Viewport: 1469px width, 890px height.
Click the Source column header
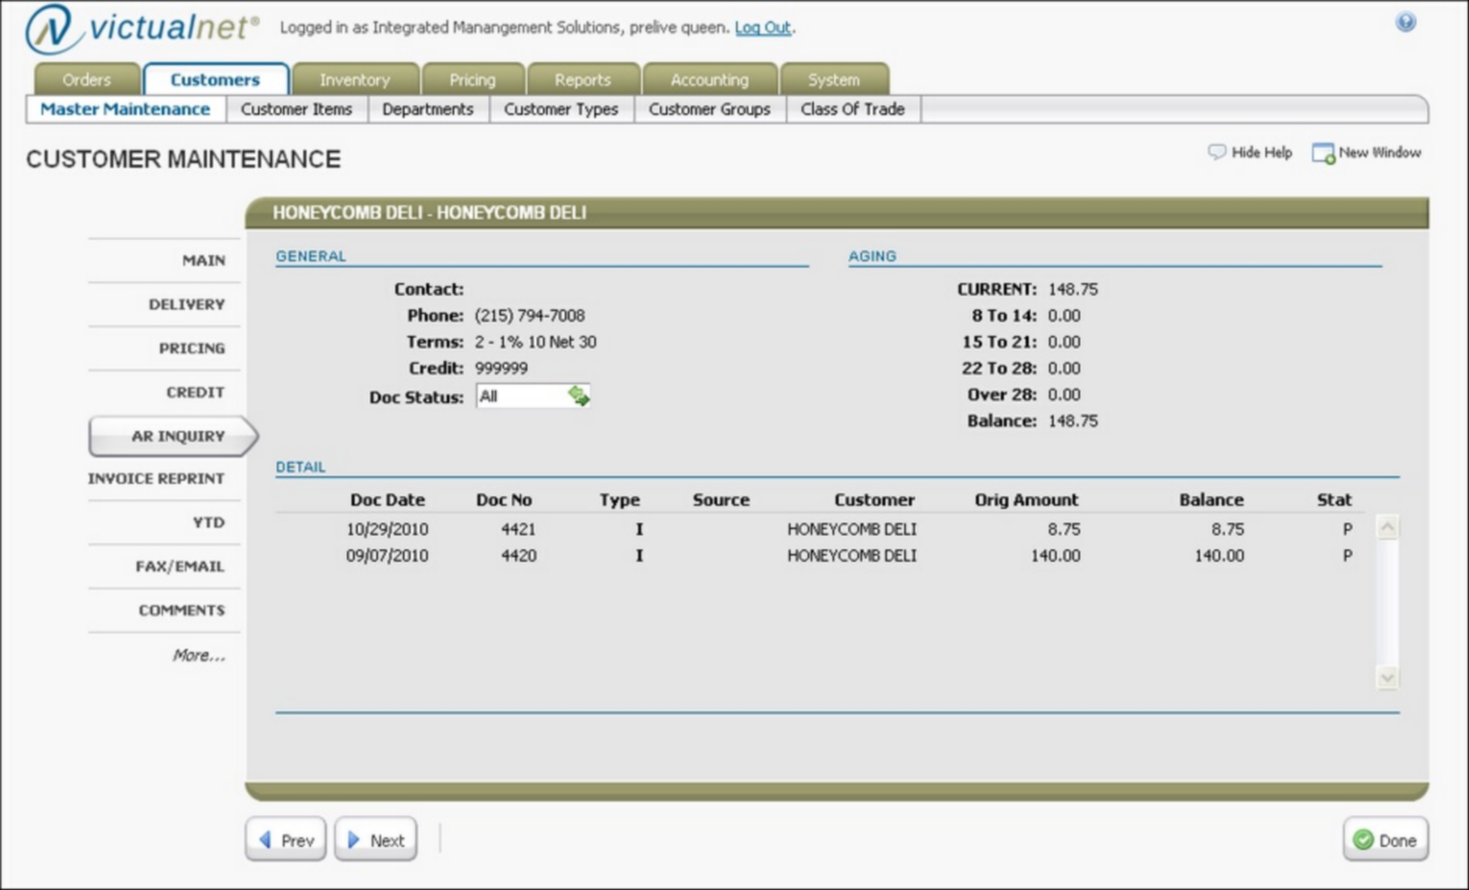tap(721, 500)
